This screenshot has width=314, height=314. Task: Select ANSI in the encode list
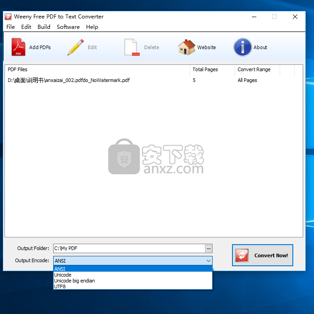133,269
